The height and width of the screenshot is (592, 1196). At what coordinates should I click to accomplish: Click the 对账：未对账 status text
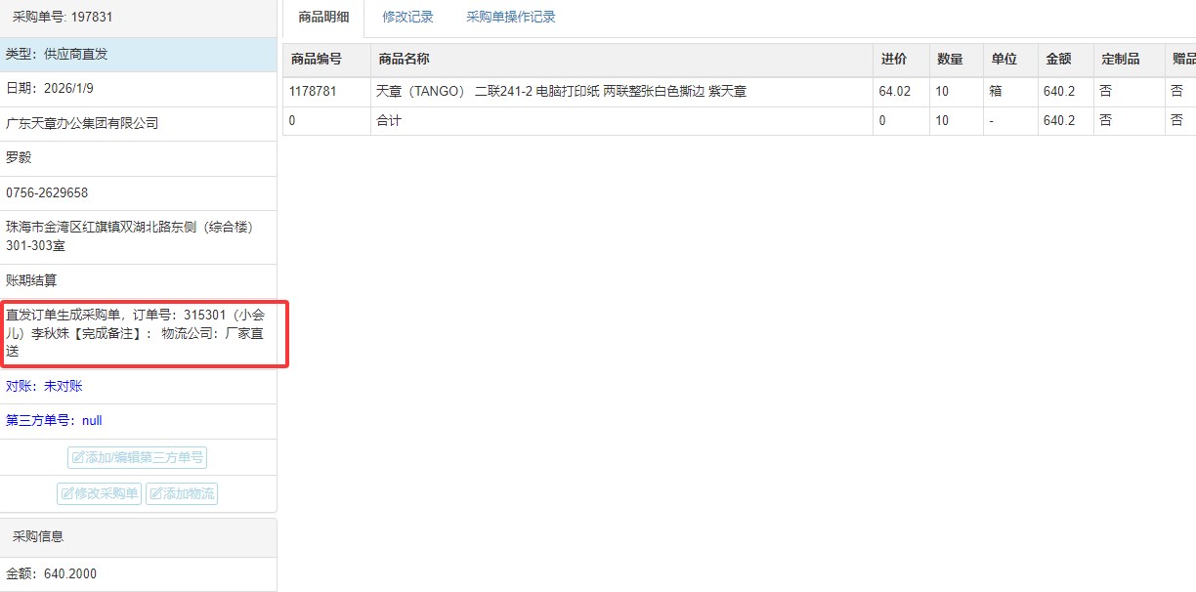pyautogui.click(x=44, y=386)
